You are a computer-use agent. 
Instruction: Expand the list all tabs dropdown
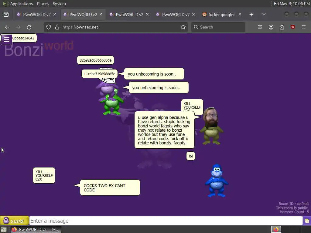click(264, 15)
